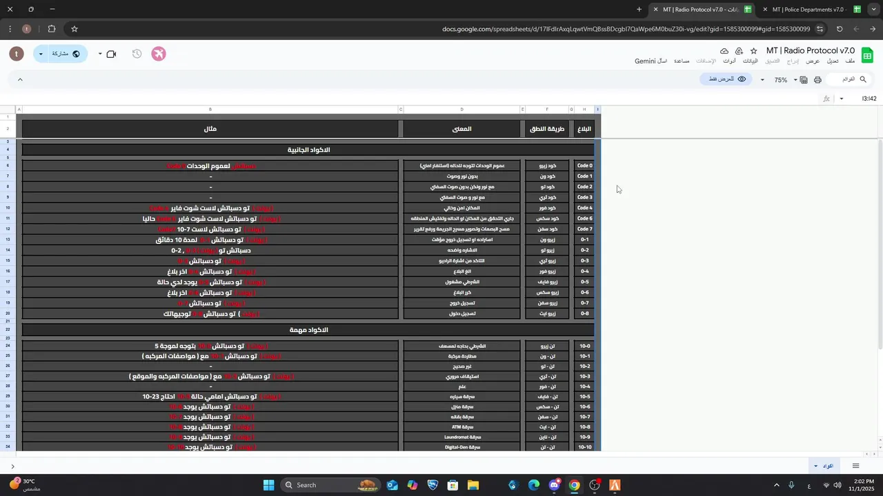Open the Google Sheets home icon
Image resolution: width=883 pixels, height=496 pixels.
tap(867, 55)
